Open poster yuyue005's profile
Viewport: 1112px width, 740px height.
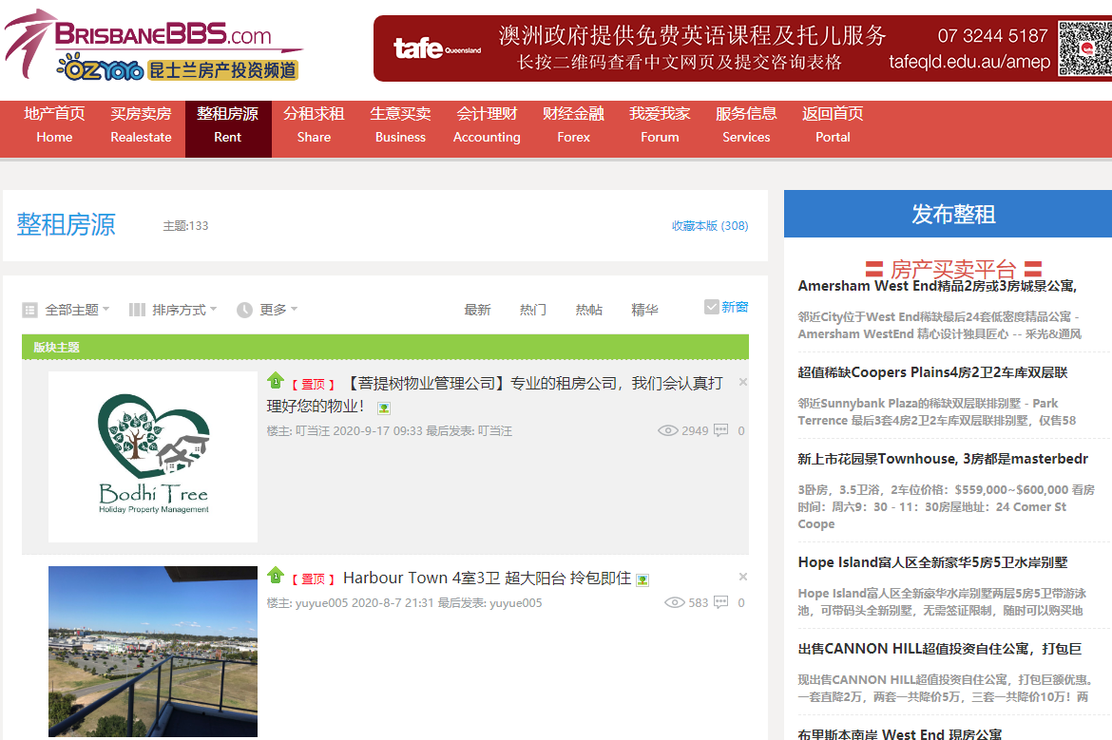tap(321, 603)
